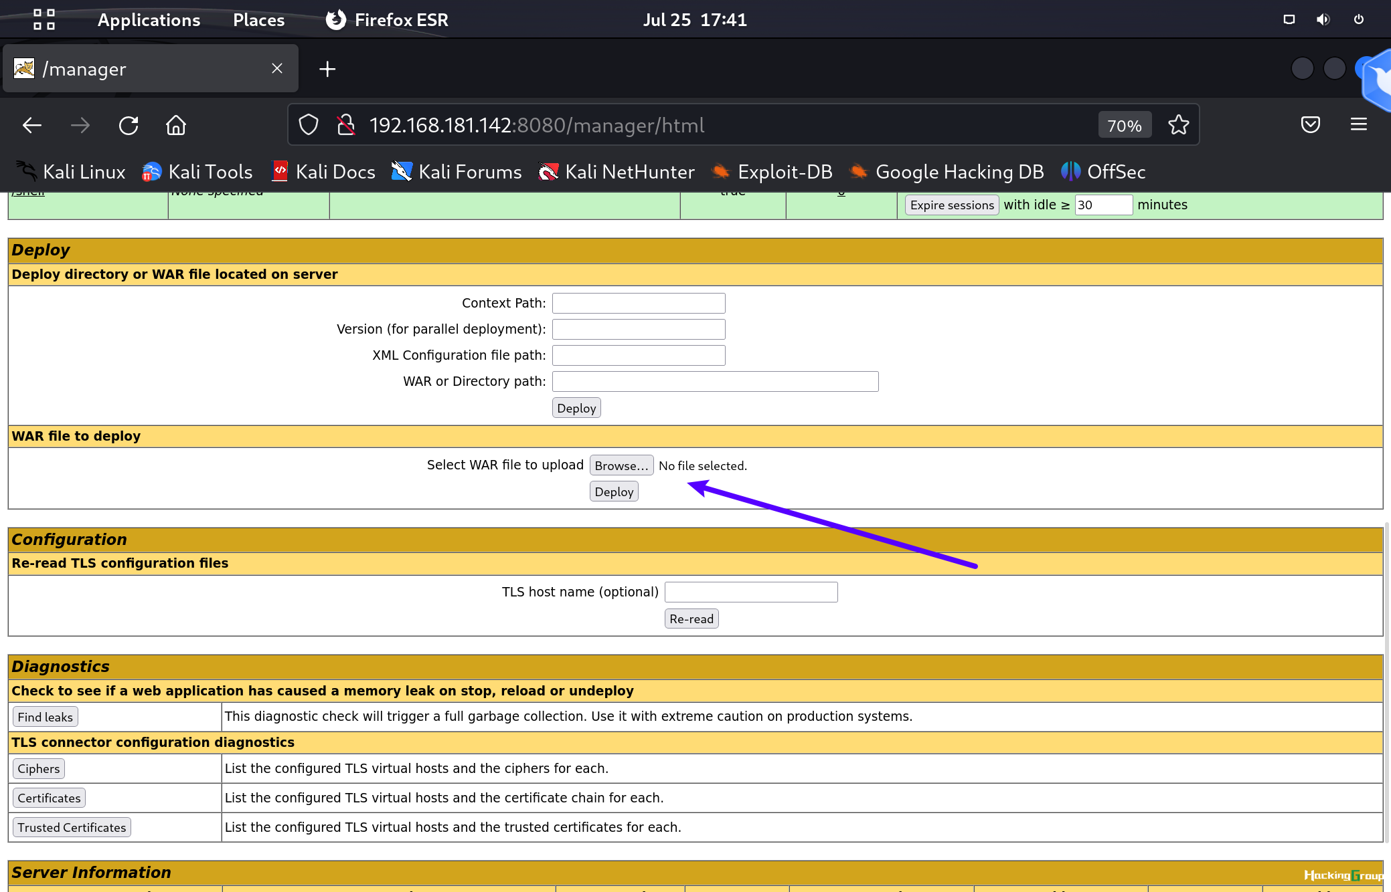This screenshot has height=892, width=1391.
Task: Show insecure connection padlock details
Action: point(346,125)
